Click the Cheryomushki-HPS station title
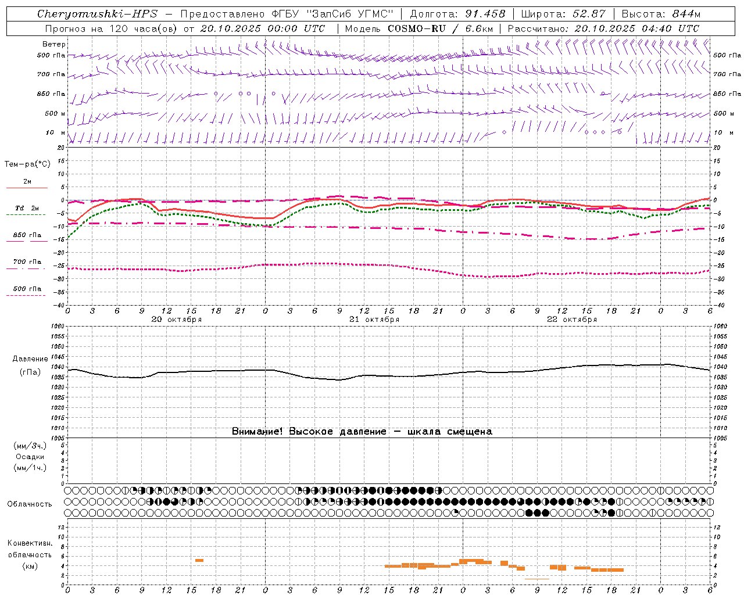 97,14
